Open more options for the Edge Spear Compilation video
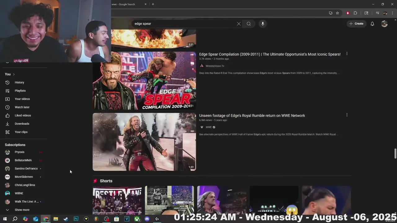This screenshot has height=223, width=397. (347, 54)
